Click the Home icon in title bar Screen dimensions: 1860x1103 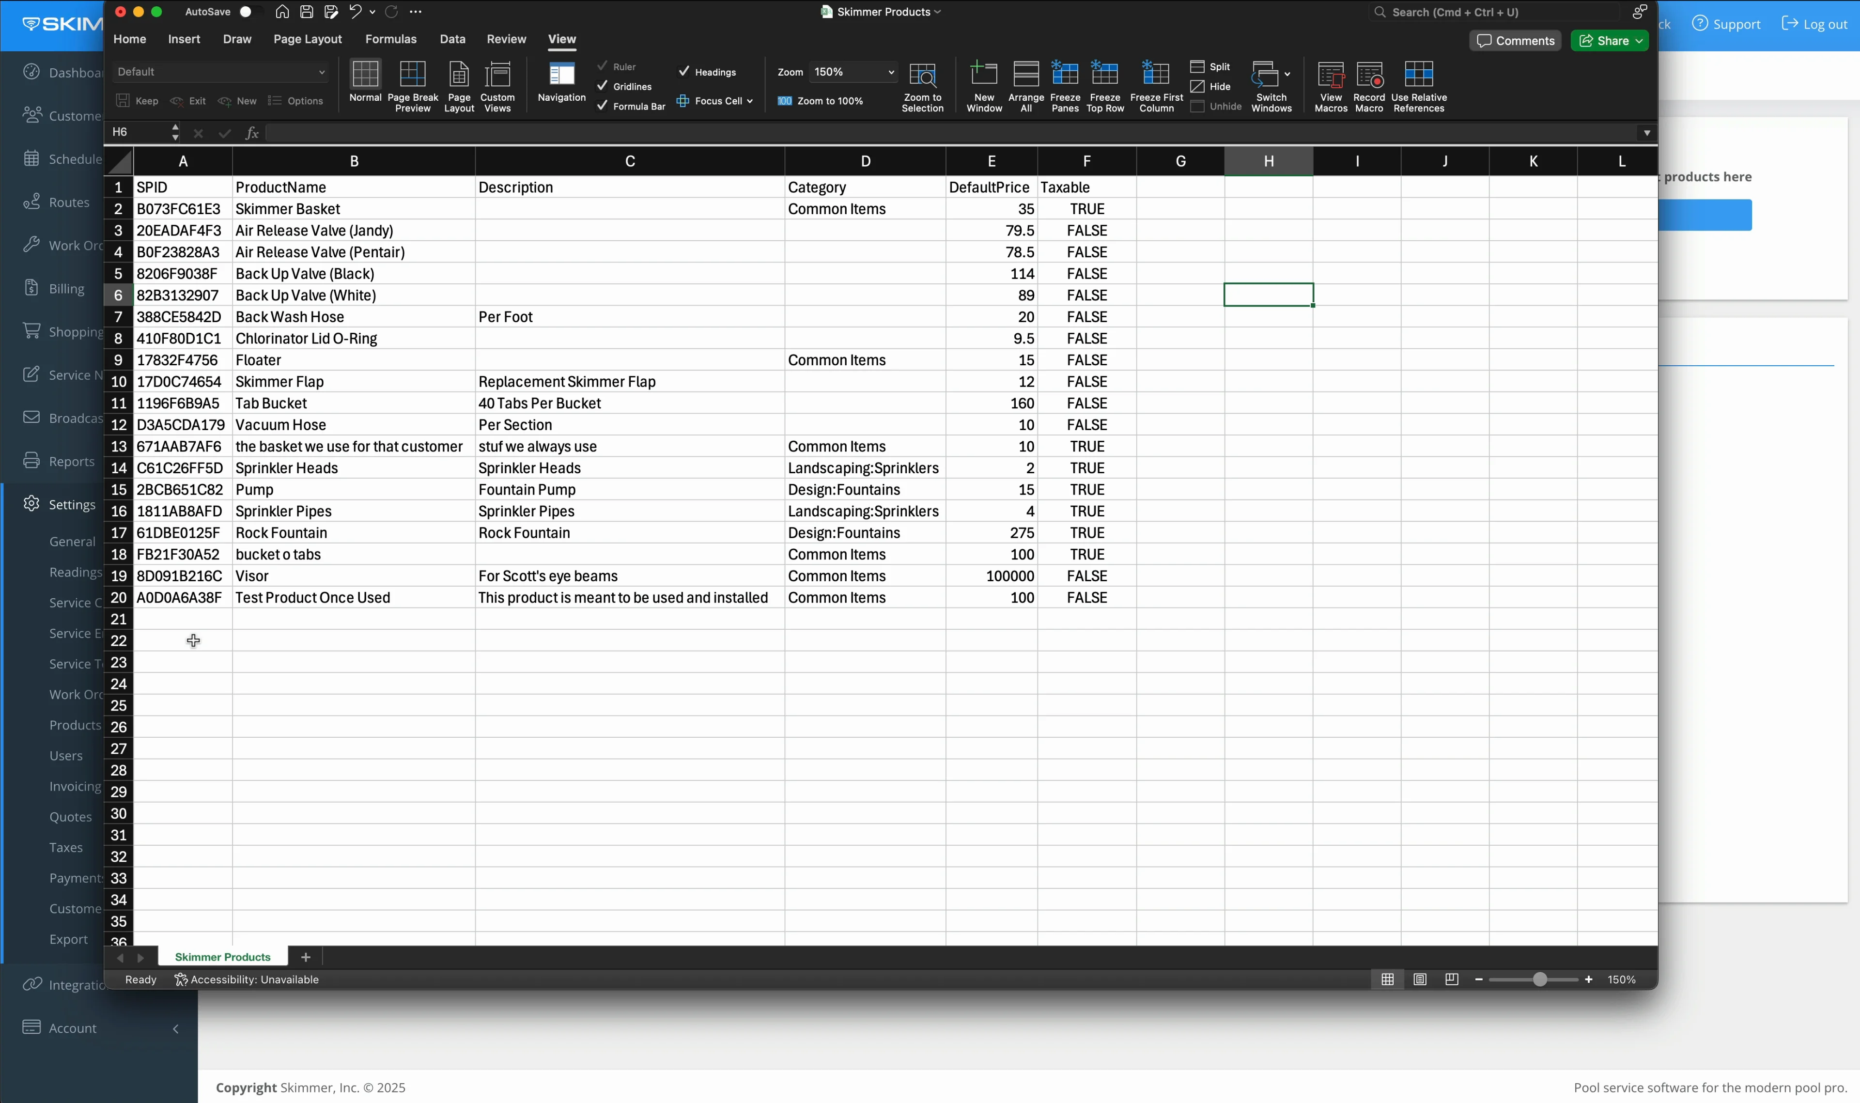pos(281,12)
